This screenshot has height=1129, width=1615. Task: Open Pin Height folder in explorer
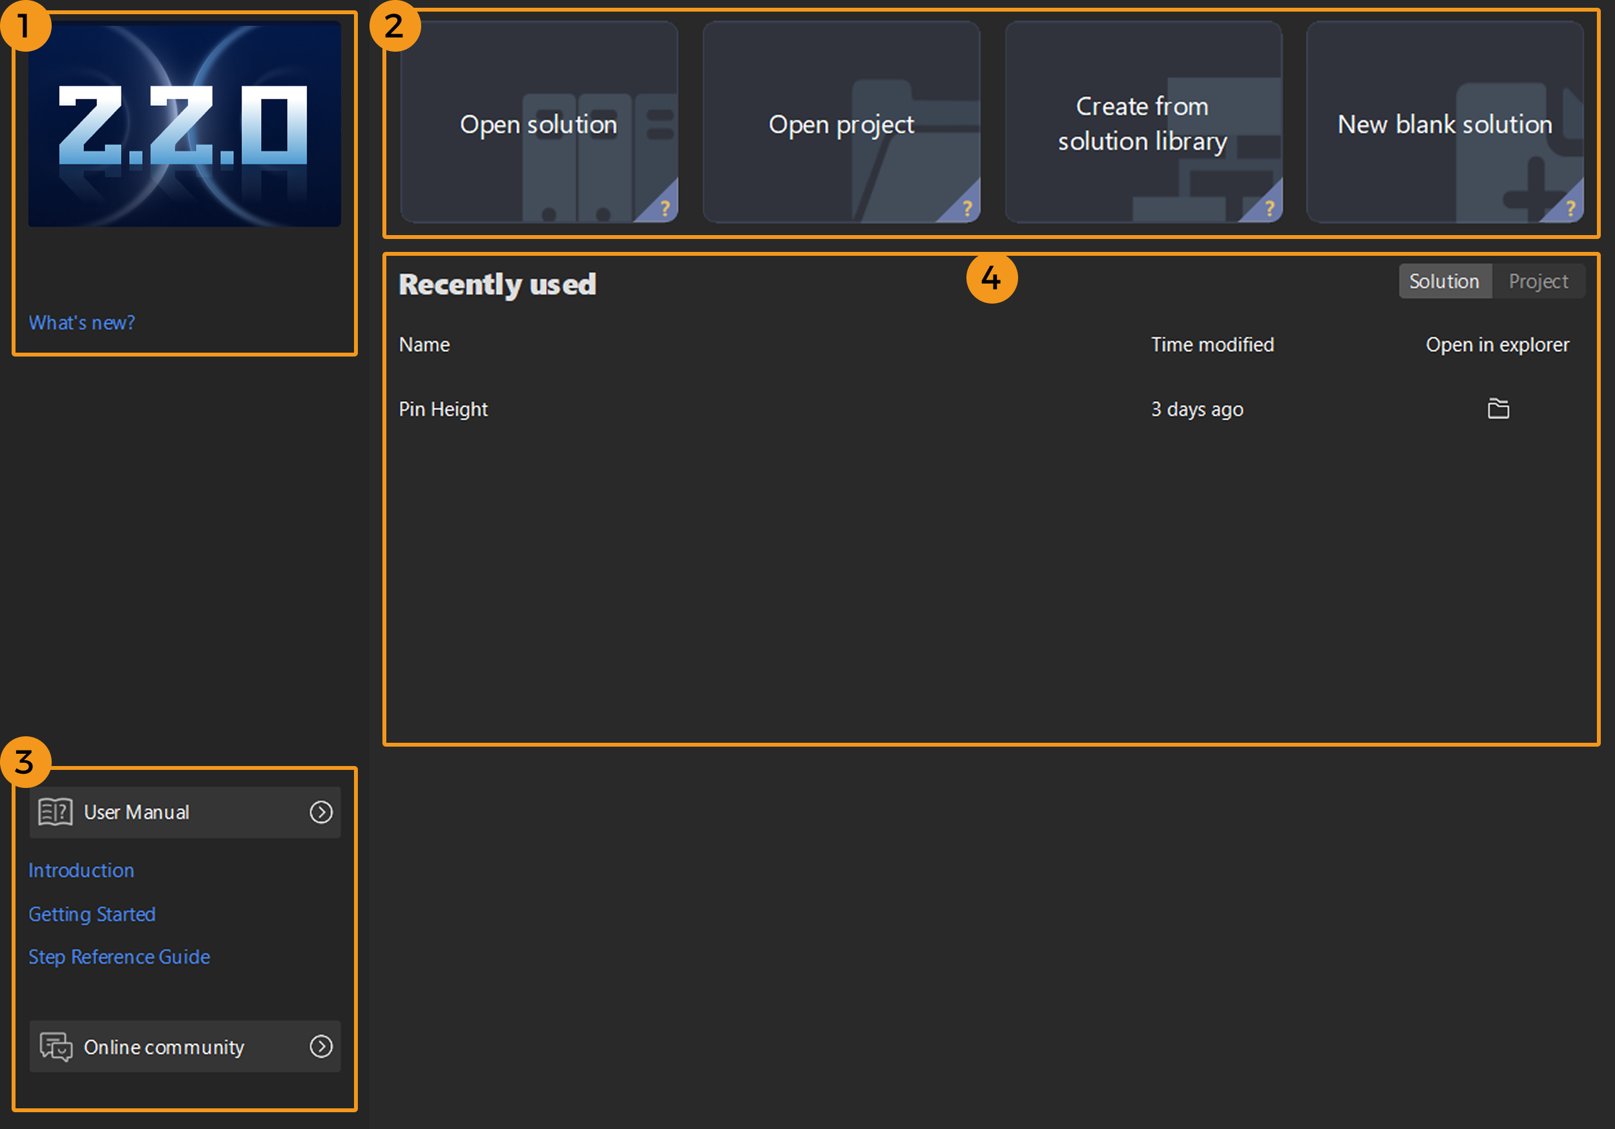coord(1497,409)
